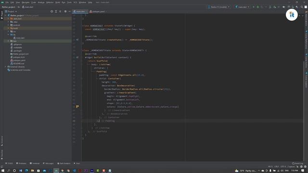Click main.dart breadcrumb in navigation bar

point(28,7)
